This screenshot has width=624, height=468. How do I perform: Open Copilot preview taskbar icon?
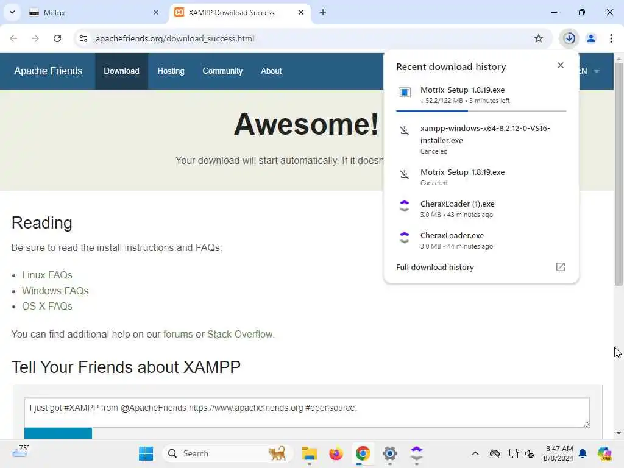click(604, 453)
